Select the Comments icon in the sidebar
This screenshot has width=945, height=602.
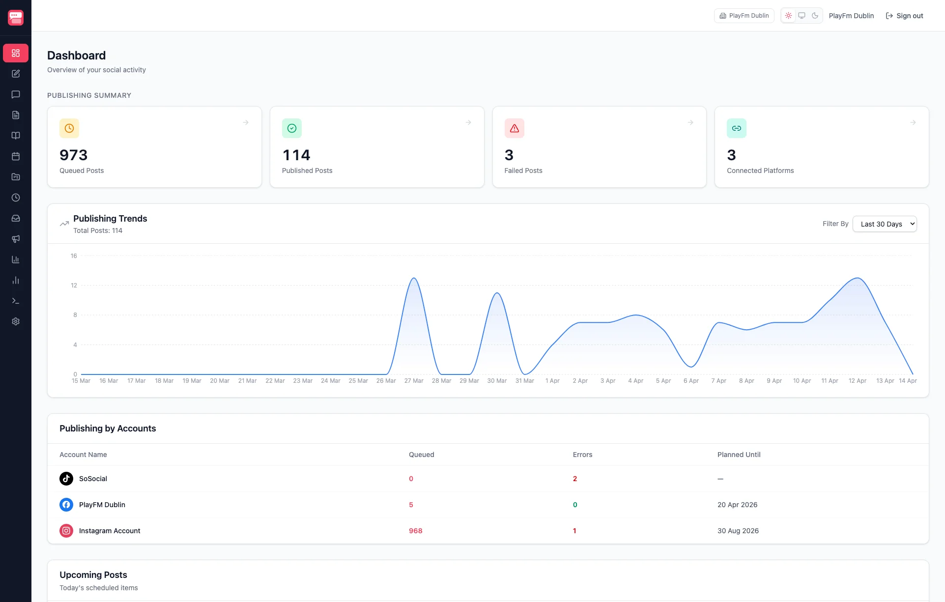(16, 94)
